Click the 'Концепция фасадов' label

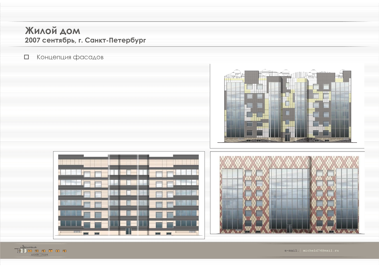[70, 57]
